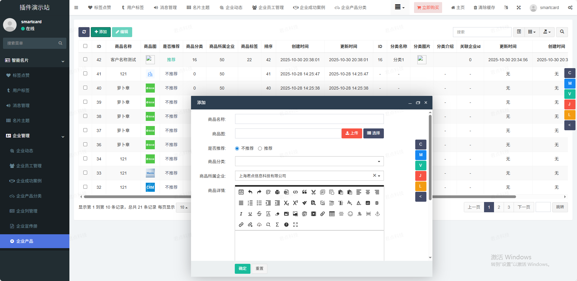Click the formula sigma icon
Image resolution: width=577 pixels, height=281 pixels.
277,225
